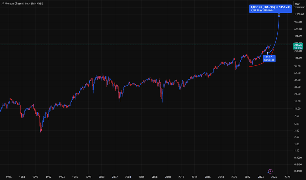Click the 2022 year on time axis
This screenshot has width=306, height=180.
[x=248, y=177]
